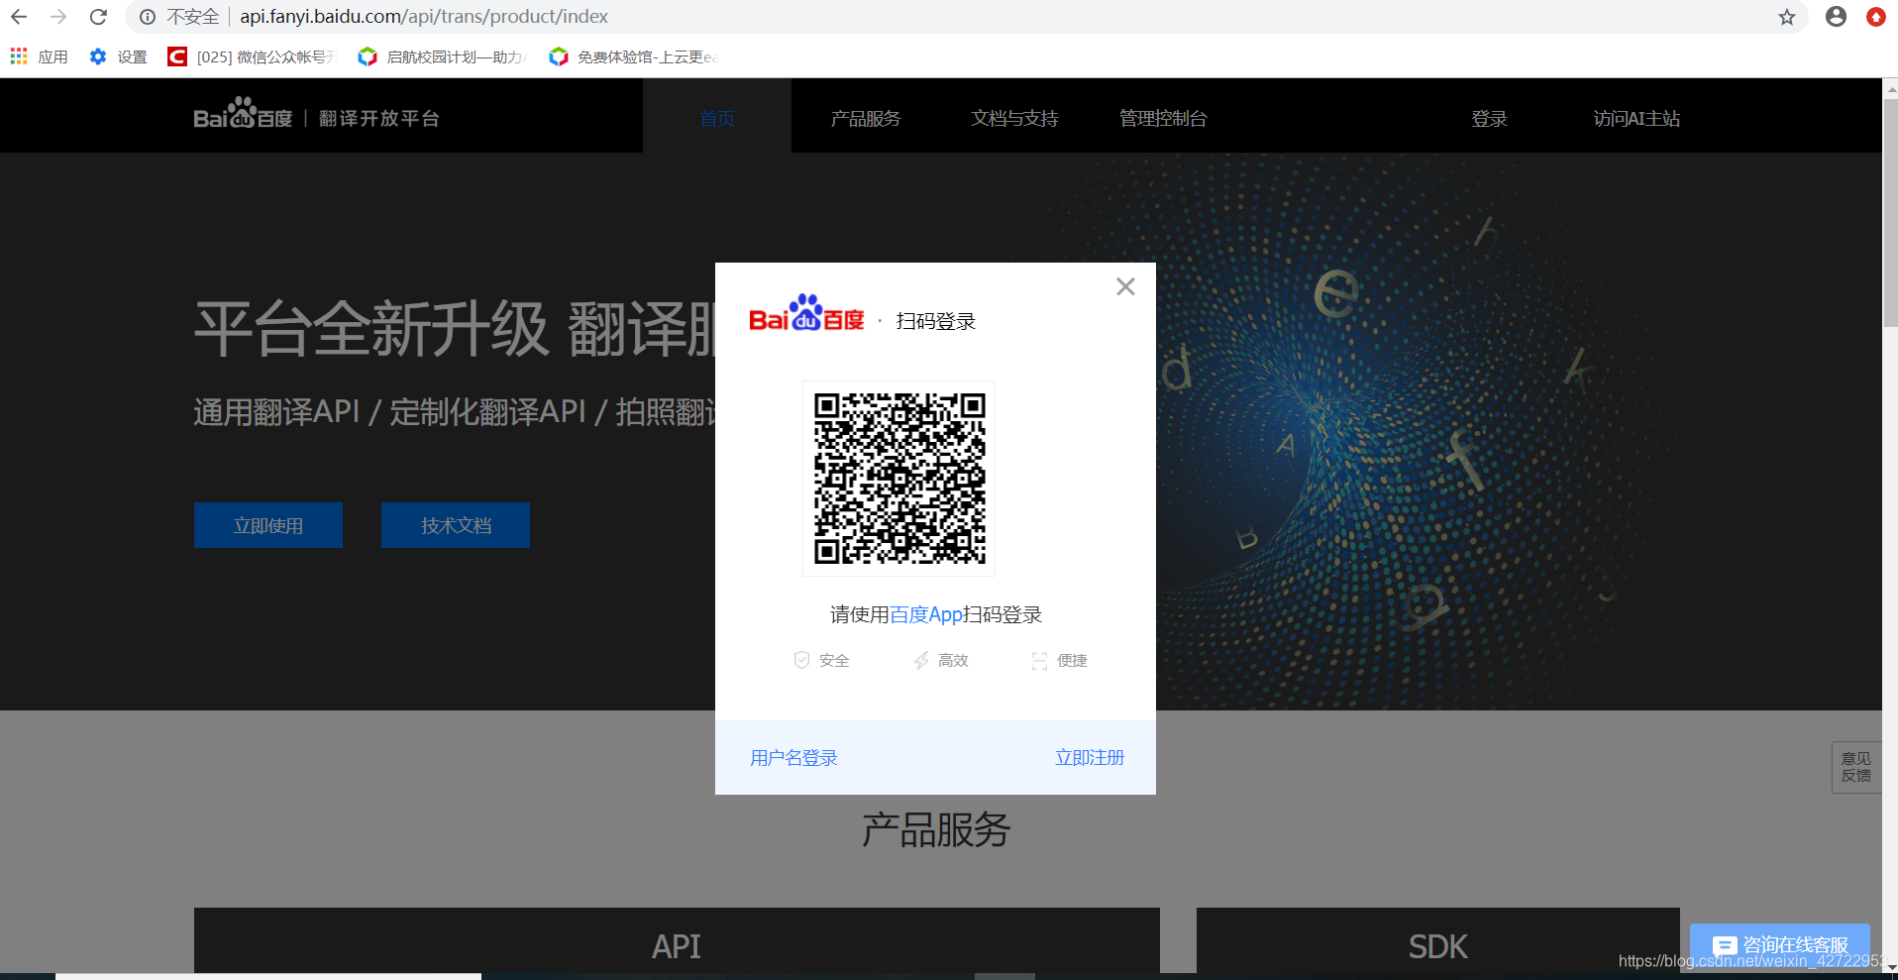The image size is (1898, 980).
Task: Click the 意见反馈 side button
Action: (1856, 767)
